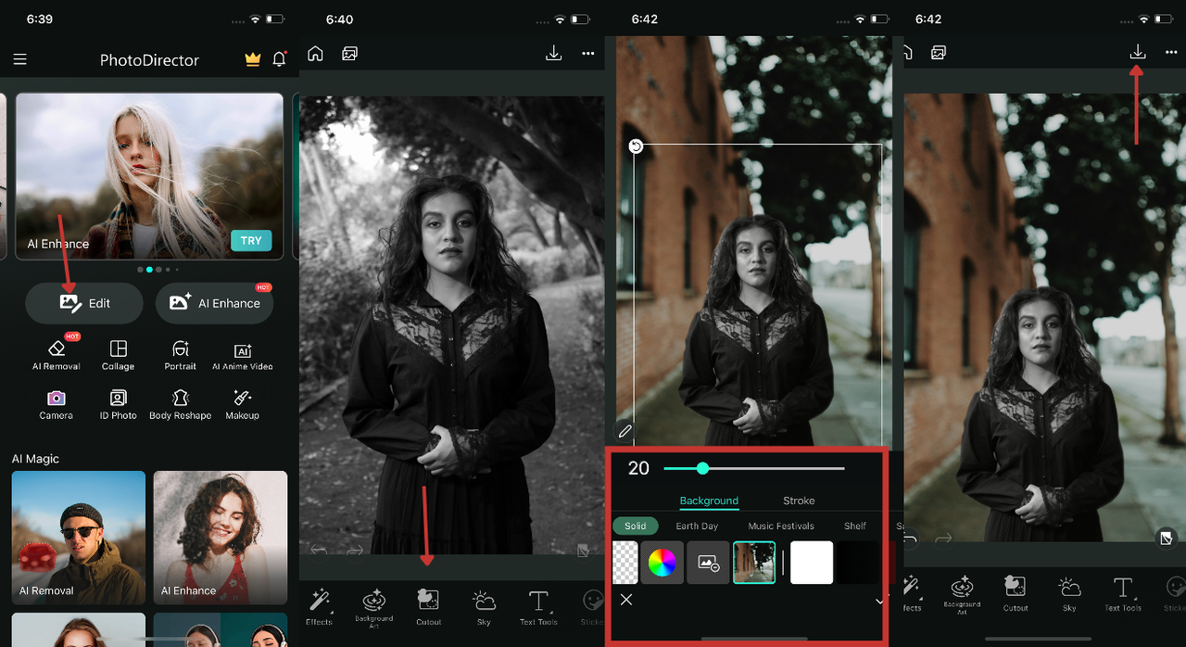The image size is (1186, 647).
Task: Open the ID Photo tool
Action: tap(118, 404)
